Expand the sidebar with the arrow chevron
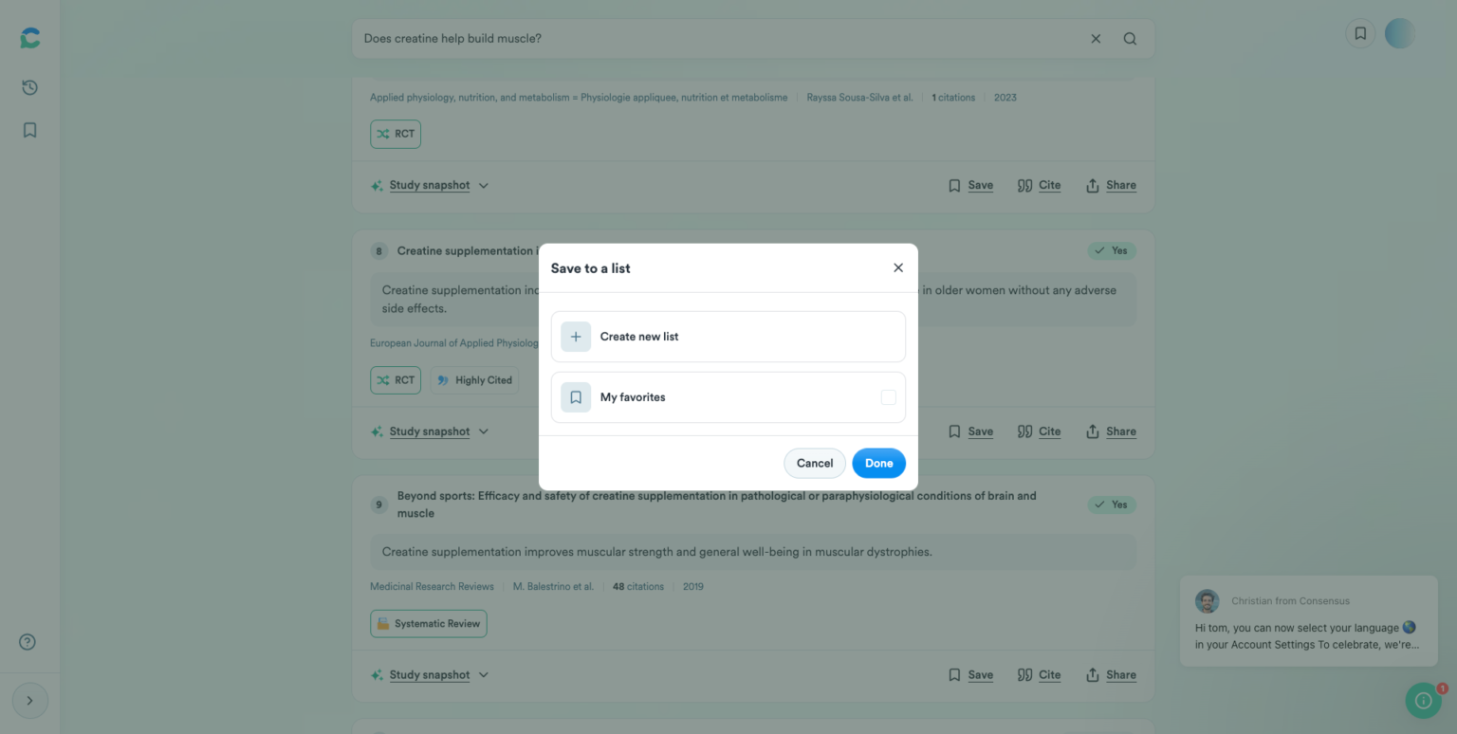Image resolution: width=1457 pixels, height=734 pixels. point(29,700)
